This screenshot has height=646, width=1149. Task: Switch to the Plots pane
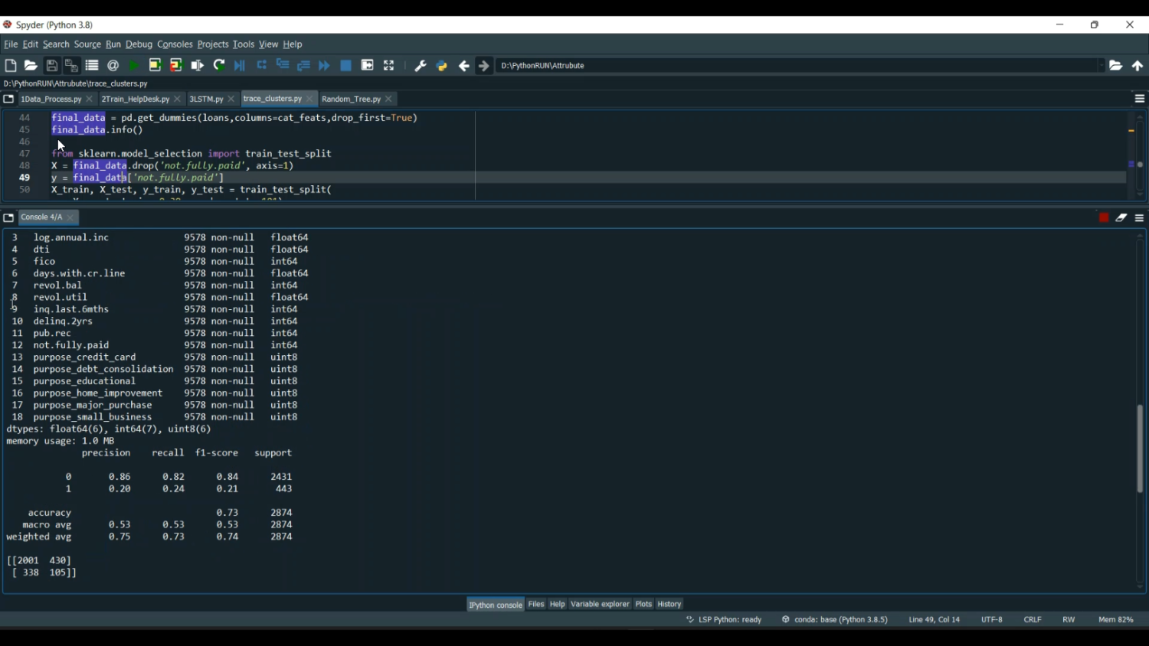pyautogui.click(x=643, y=605)
